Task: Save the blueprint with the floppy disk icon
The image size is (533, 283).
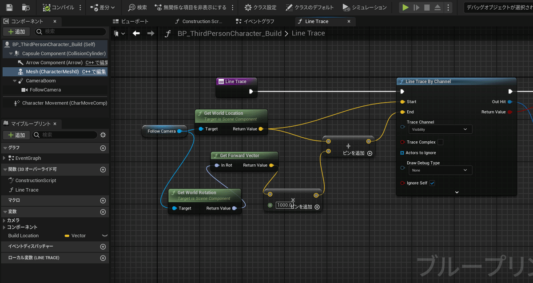Action: click(x=9, y=8)
